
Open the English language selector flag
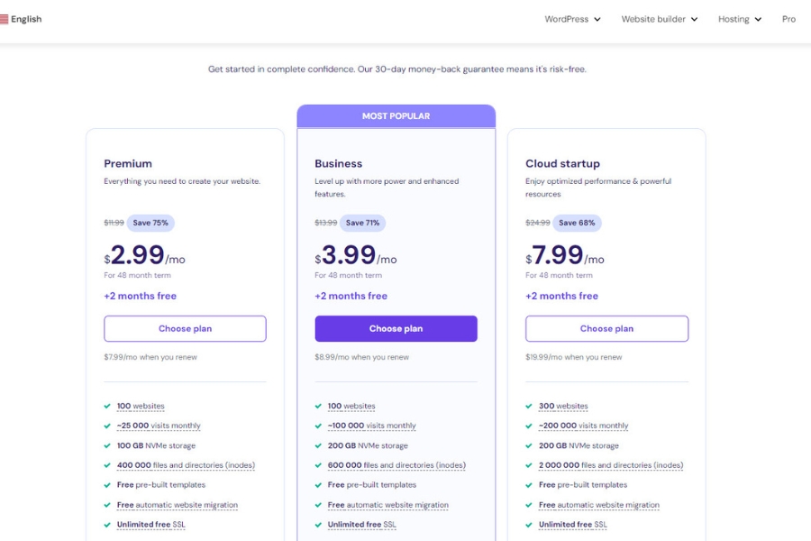[x=5, y=19]
